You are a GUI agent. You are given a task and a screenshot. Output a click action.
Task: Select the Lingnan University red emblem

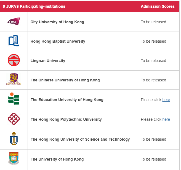pyautogui.click(x=14, y=60)
